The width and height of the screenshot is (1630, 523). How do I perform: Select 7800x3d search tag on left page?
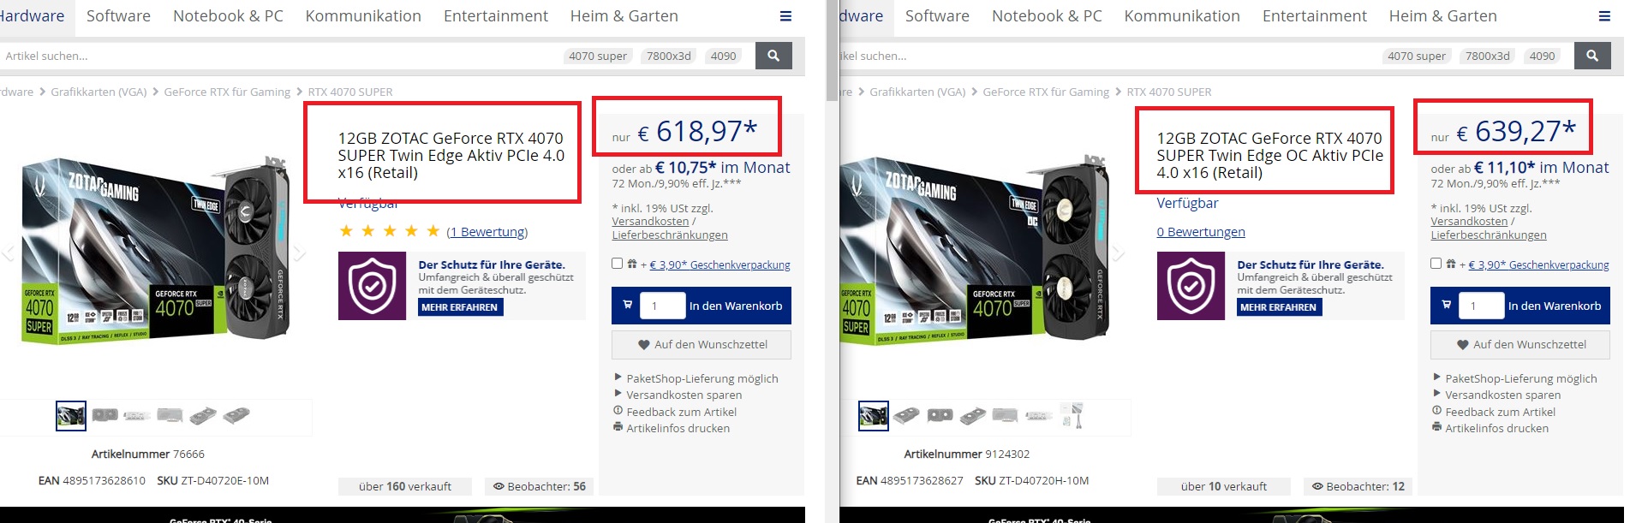click(x=669, y=56)
